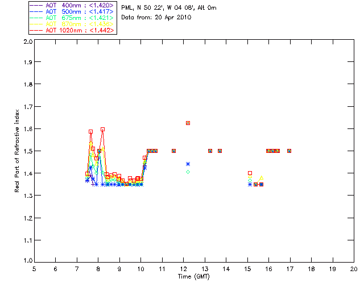Image resolution: width=364 pixels, height=291 pixels.
Task: Click the green dashed line sample in legend
Action: pyautogui.click(x=36, y=18)
